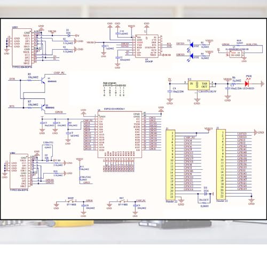Click the C8 capacitor below the BOOT switch
Image resolution: width=267 pixels, height=267 pixels.
(x=83, y=206)
